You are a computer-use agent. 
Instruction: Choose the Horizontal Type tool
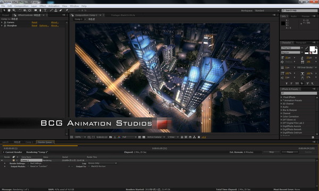pyautogui.click(x=45, y=11)
